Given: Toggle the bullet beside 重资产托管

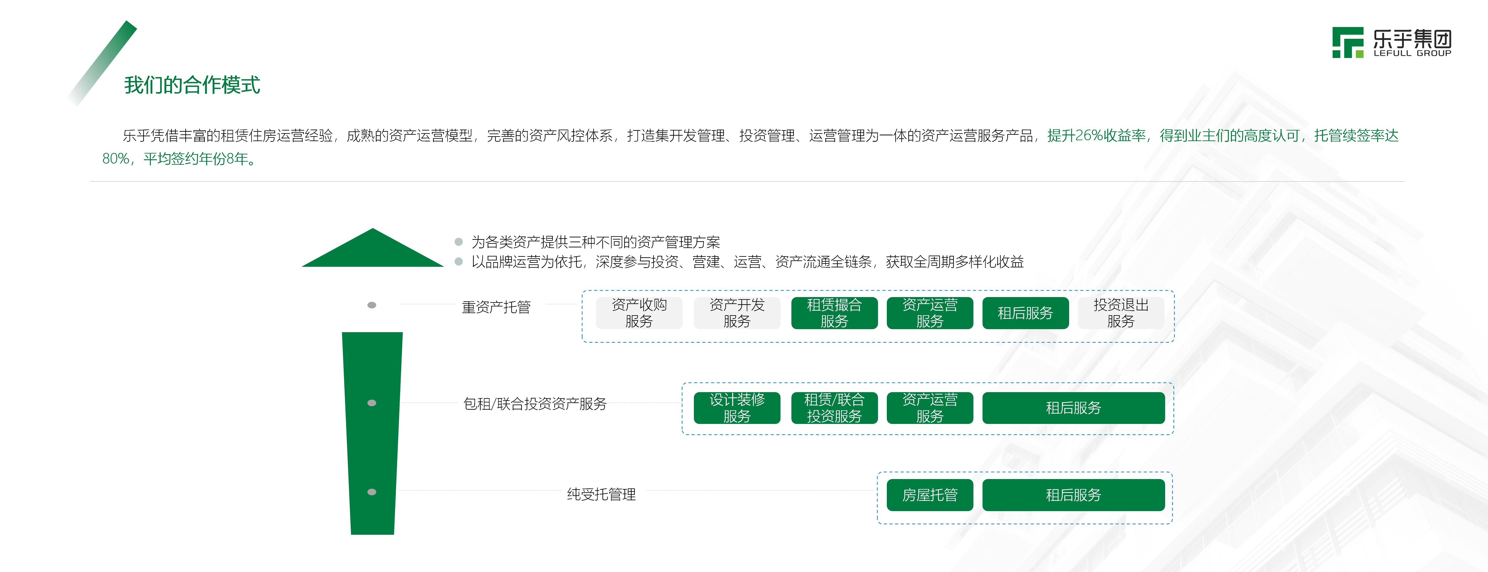Looking at the screenshot, I should [373, 305].
